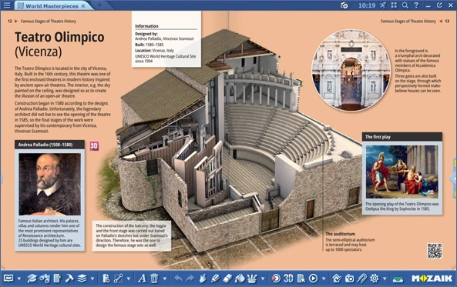Image resolution: width=457 pixels, height=287 pixels.
Task: Click the paperclip attachment icon
Action: tap(361, 279)
